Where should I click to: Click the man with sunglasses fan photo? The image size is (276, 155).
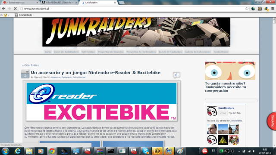point(212,129)
